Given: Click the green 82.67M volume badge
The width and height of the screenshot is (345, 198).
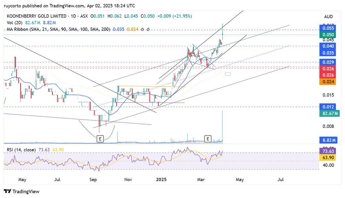Looking at the screenshot, I should pos(329,113).
